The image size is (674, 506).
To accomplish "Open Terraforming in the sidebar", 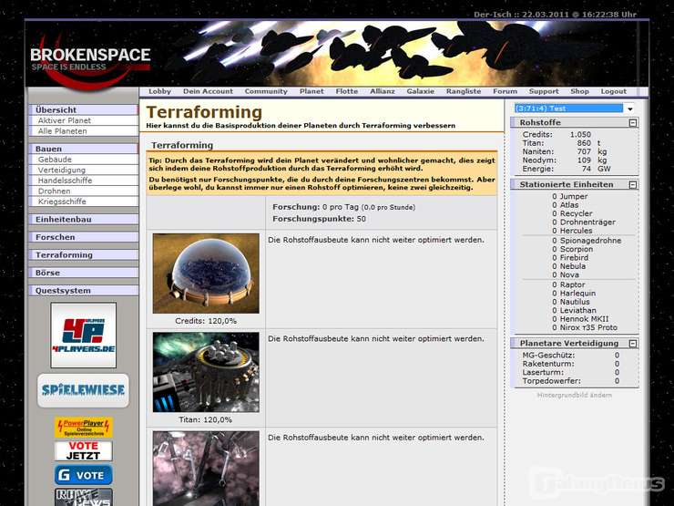I will pos(84,255).
